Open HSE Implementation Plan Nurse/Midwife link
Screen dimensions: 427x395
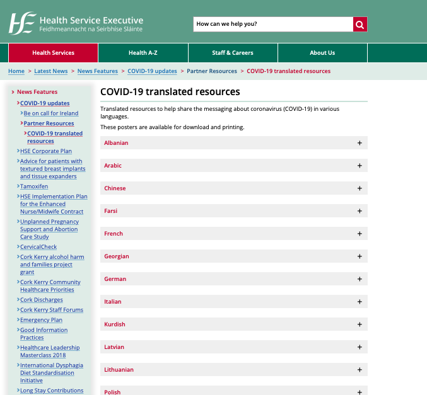(x=54, y=204)
